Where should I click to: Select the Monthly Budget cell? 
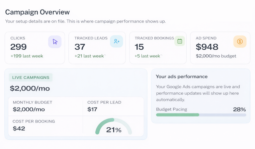(x=45, y=106)
